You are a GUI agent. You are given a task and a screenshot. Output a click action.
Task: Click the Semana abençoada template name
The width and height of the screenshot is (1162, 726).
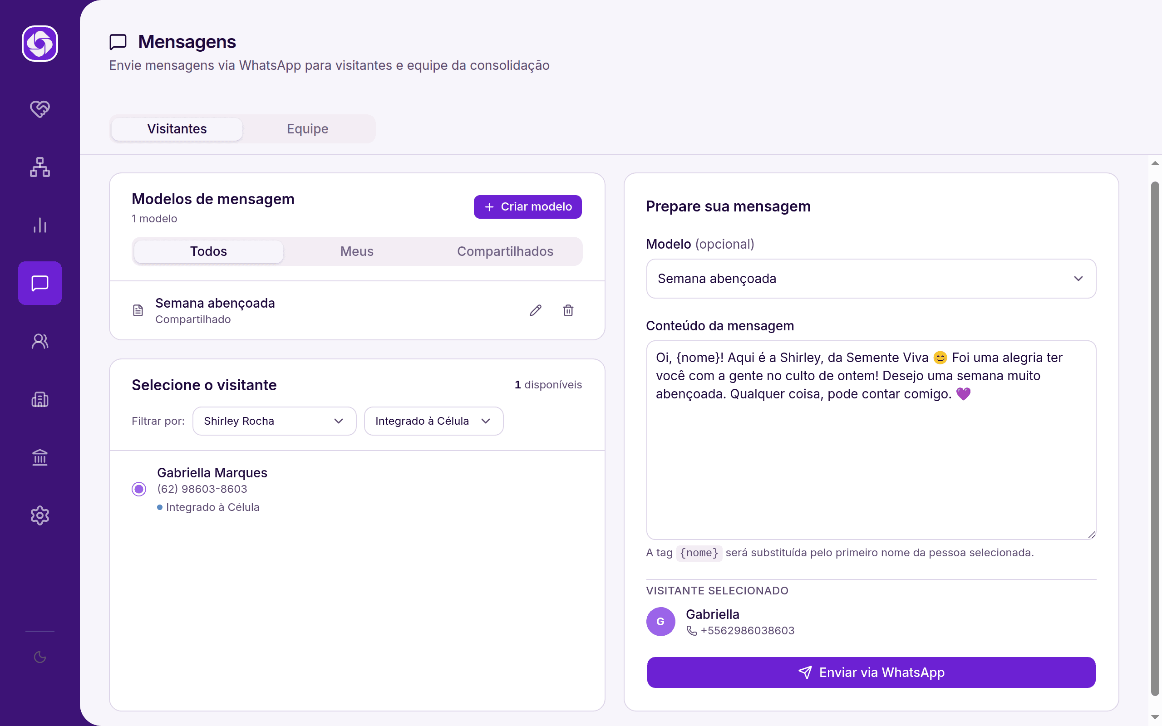[x=215, y=304]
